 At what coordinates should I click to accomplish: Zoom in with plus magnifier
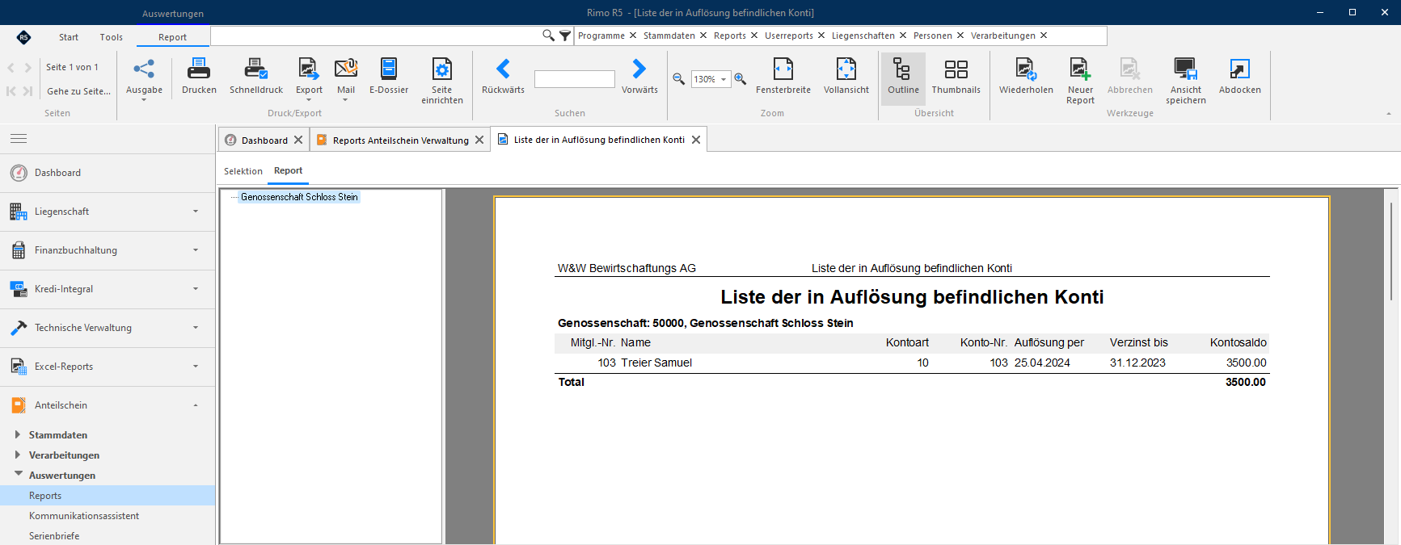coord(740,79)
